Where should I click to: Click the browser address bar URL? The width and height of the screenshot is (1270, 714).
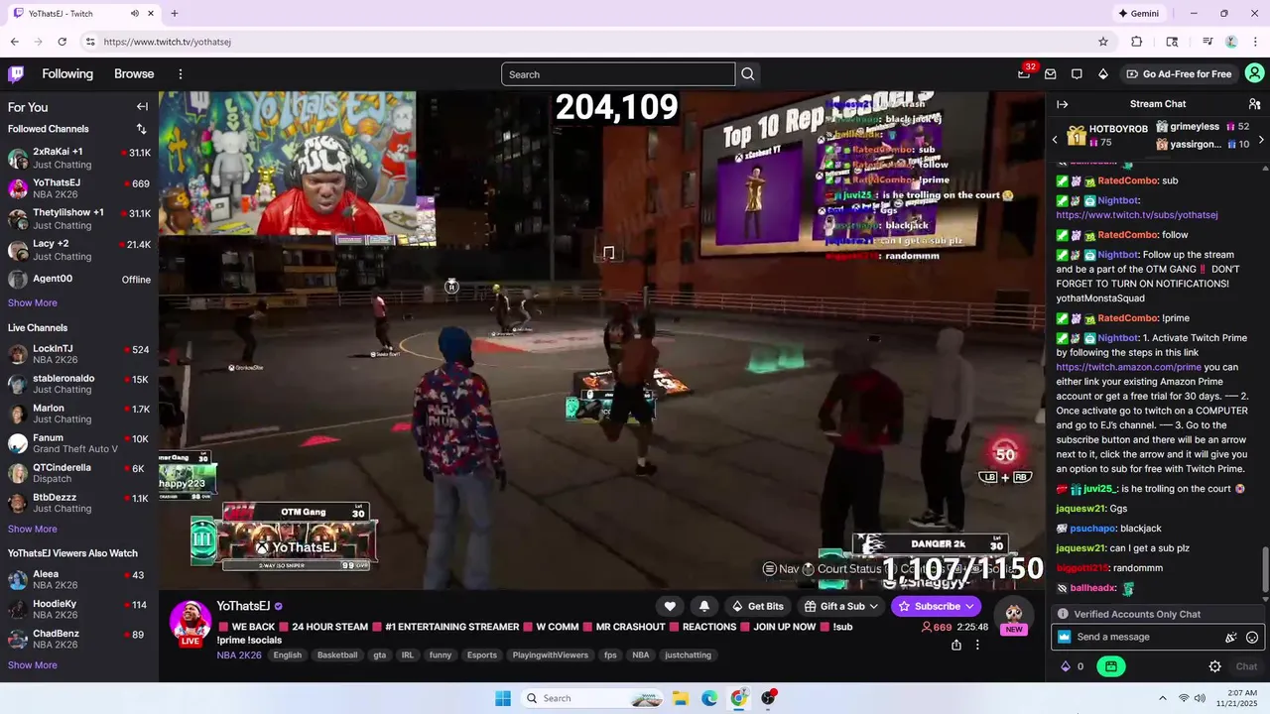pyautogui.click(x=168, y=42)
